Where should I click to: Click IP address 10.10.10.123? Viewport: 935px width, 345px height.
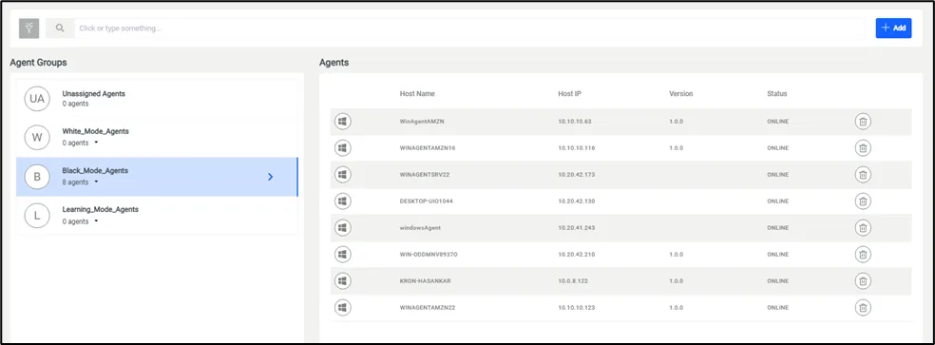(576, 307)
